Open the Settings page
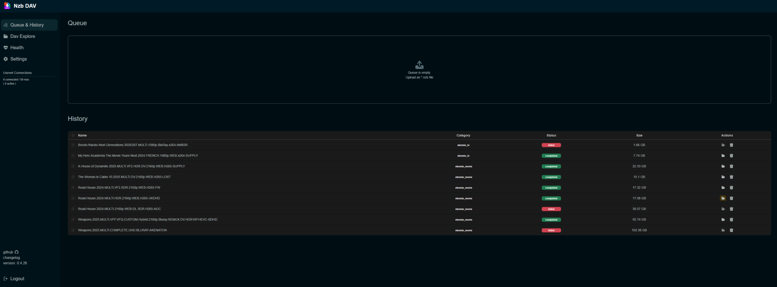777x287 pixels. (29, 59)
